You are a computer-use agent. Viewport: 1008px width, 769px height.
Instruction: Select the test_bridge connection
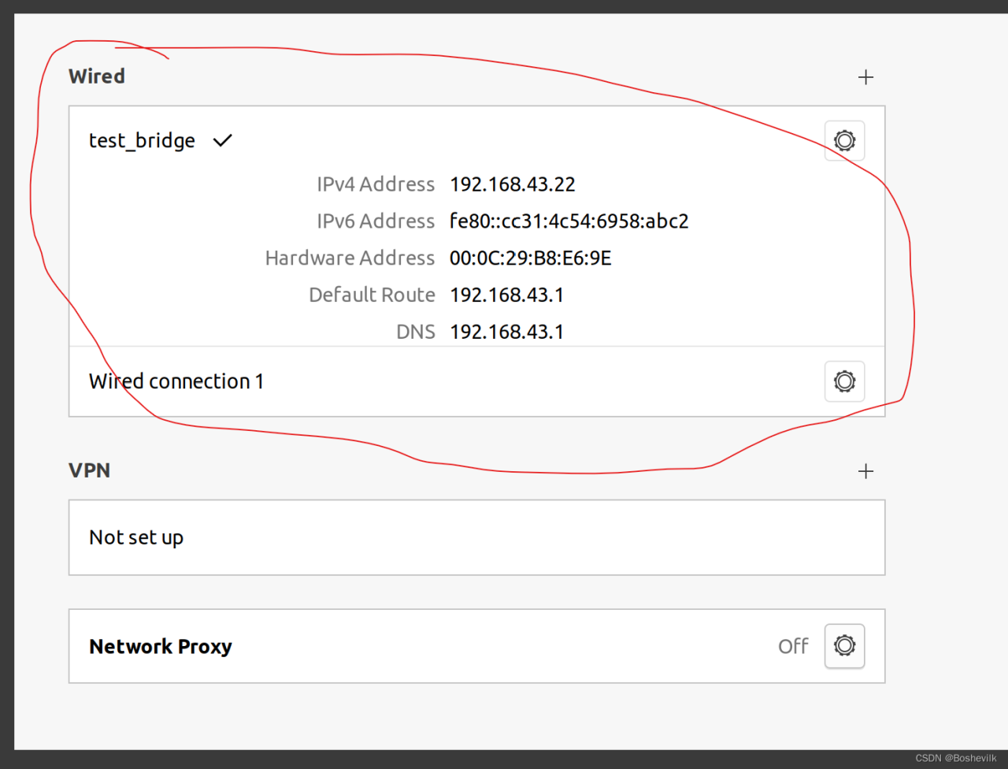pyautogui.click(x=142, y=140)
